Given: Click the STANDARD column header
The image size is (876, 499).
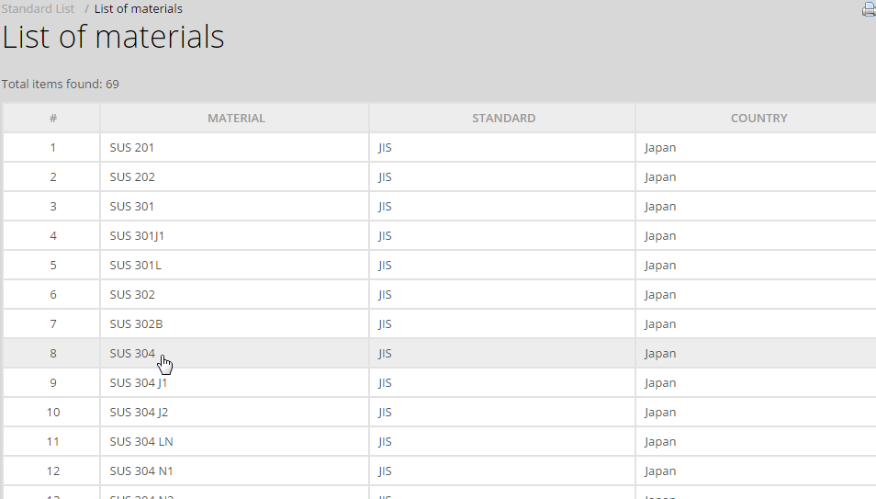Looking at the screenshot, I should pos(503,119).
